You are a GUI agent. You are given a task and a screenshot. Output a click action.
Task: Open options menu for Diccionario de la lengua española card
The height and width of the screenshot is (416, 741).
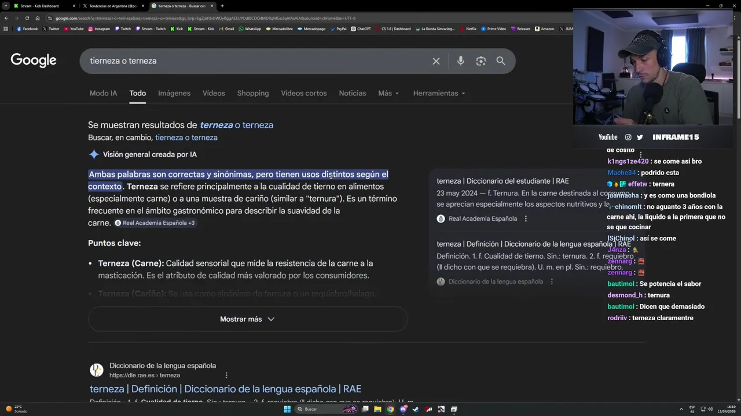tap(552, 282)
